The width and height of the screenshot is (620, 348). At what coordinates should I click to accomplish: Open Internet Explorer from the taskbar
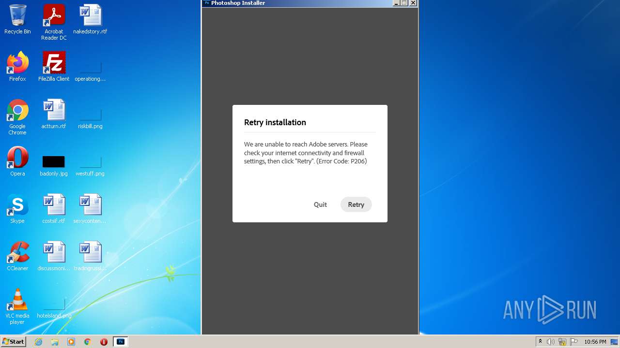coord(39,342)
